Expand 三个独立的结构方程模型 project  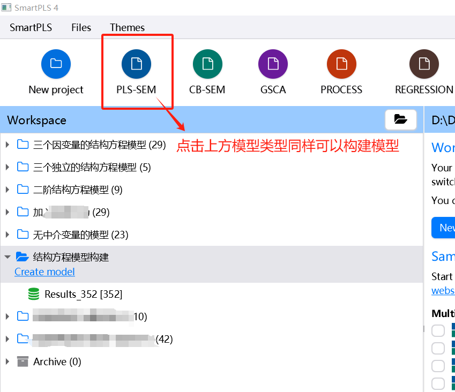tap(8, 167)
